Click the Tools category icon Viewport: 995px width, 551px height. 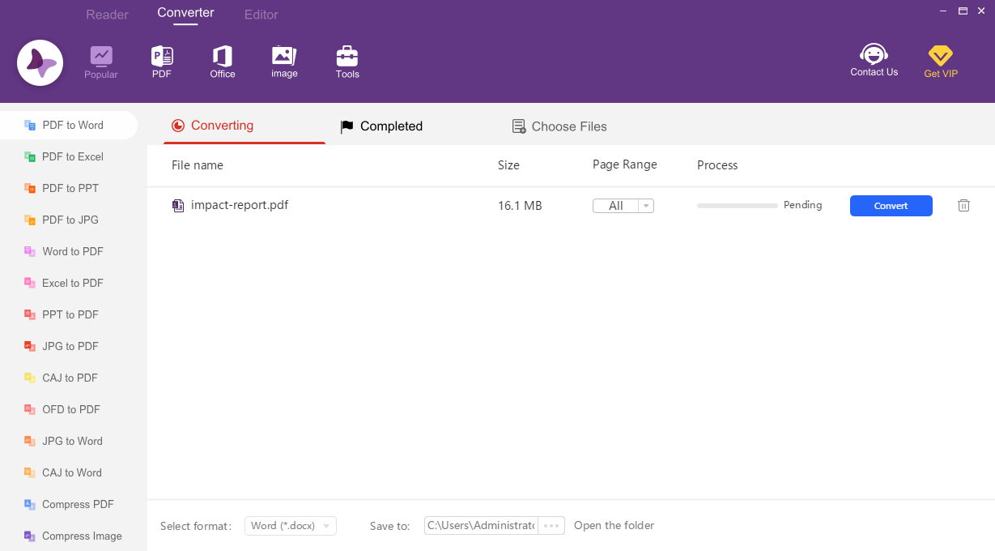[x=347, y=61]
